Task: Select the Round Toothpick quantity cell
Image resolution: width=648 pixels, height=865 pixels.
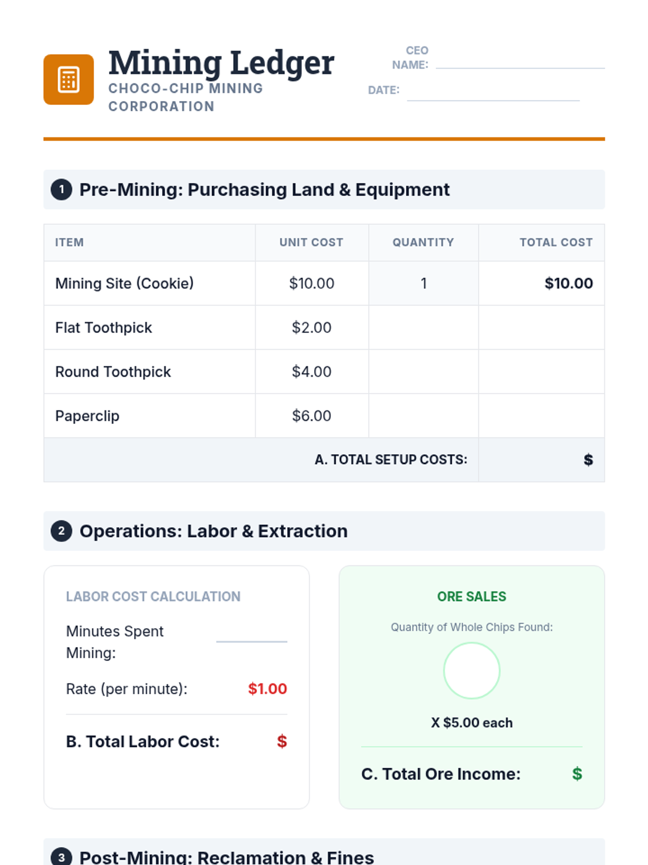Action: click(x=423, y=372)
